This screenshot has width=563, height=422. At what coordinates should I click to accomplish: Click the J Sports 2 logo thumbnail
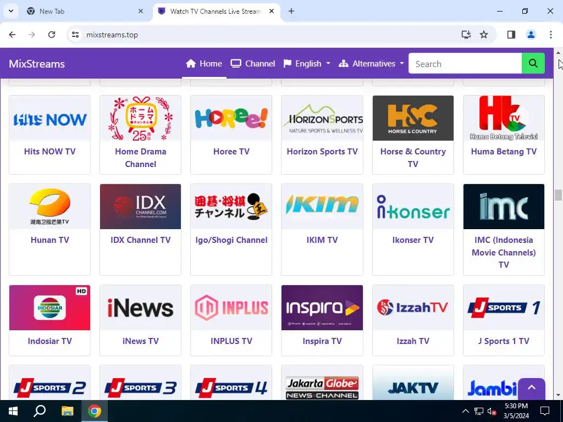(x=49, y=383)
